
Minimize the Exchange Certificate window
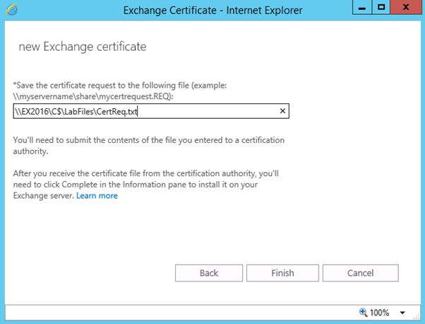[362, 7]
